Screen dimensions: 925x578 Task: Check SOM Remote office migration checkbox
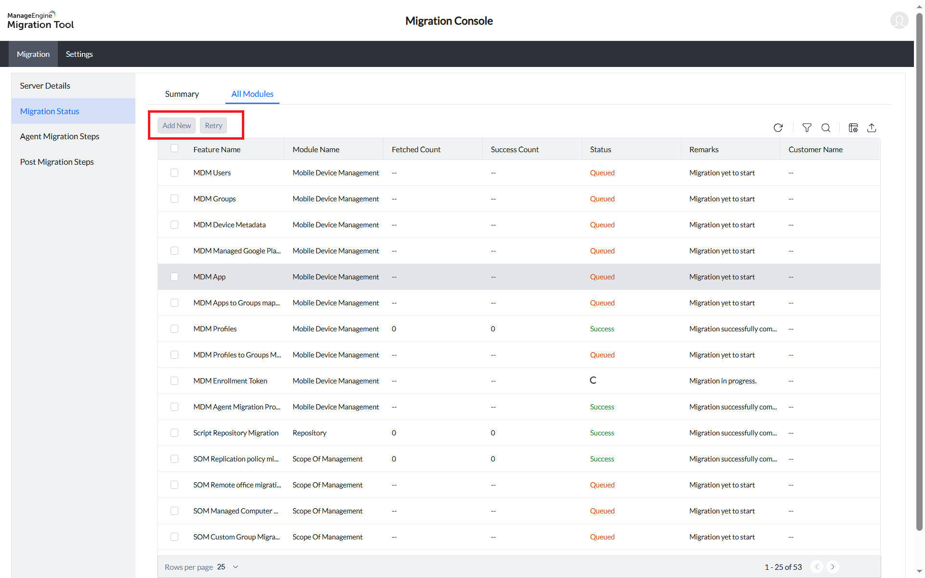[174, 485]
